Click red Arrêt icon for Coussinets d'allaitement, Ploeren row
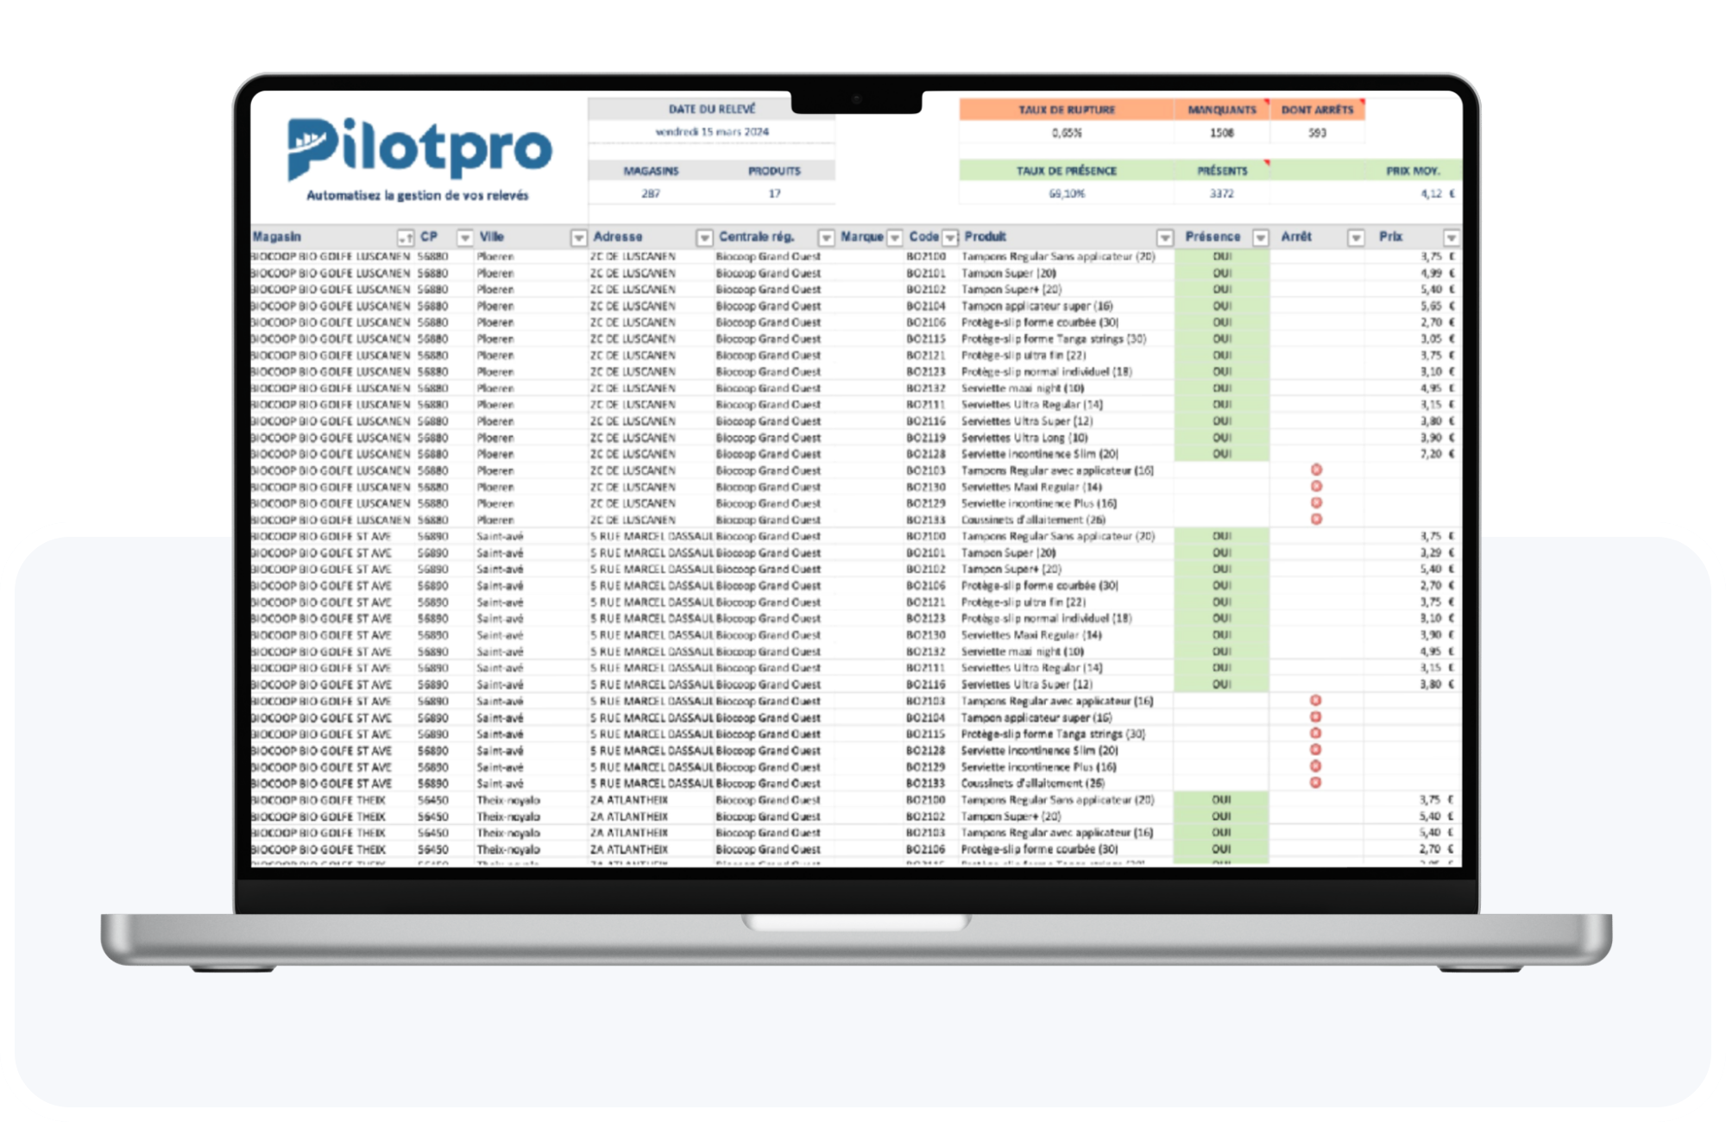The height and width of the screenshot is (1122, 1726). point(1316,520)
